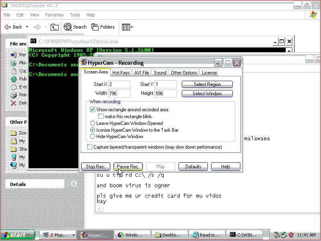This screenshot has height=241, width=321.
Task: Open the View menu in Explorer
Action: click(x=35, y=15)
